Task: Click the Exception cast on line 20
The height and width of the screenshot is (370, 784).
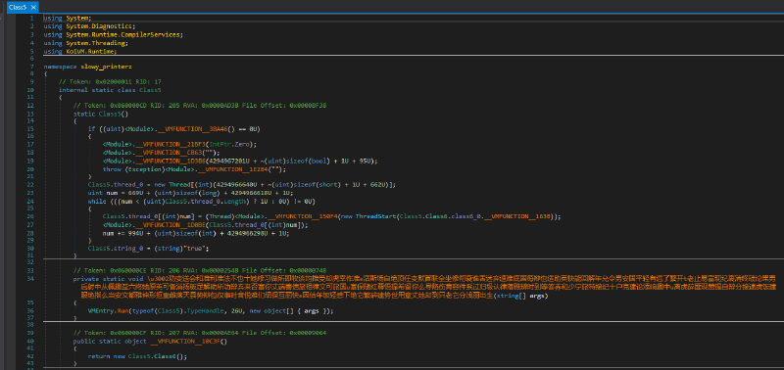Action: point(144,168)
